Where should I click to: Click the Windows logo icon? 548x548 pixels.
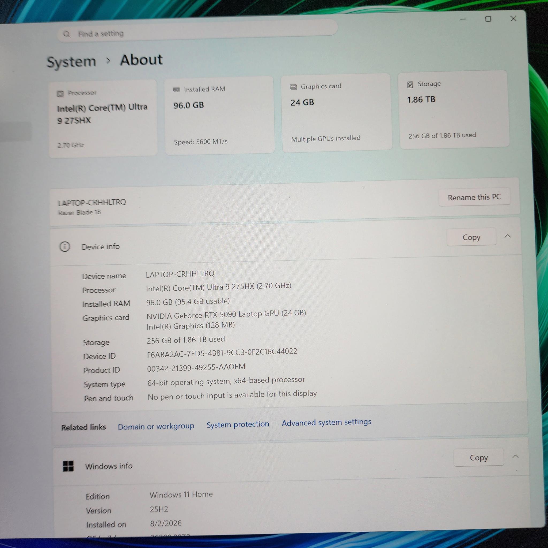click(68, 466)
